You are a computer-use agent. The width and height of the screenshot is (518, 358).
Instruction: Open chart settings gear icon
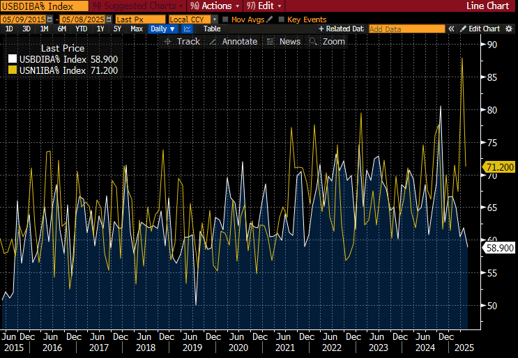coord(510,29)
